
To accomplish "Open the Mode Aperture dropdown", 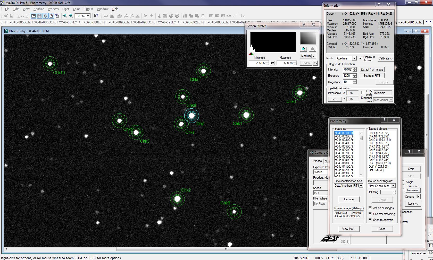I will [x=354, y=58].
